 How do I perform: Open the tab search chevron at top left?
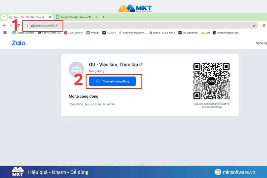(4, 17)
